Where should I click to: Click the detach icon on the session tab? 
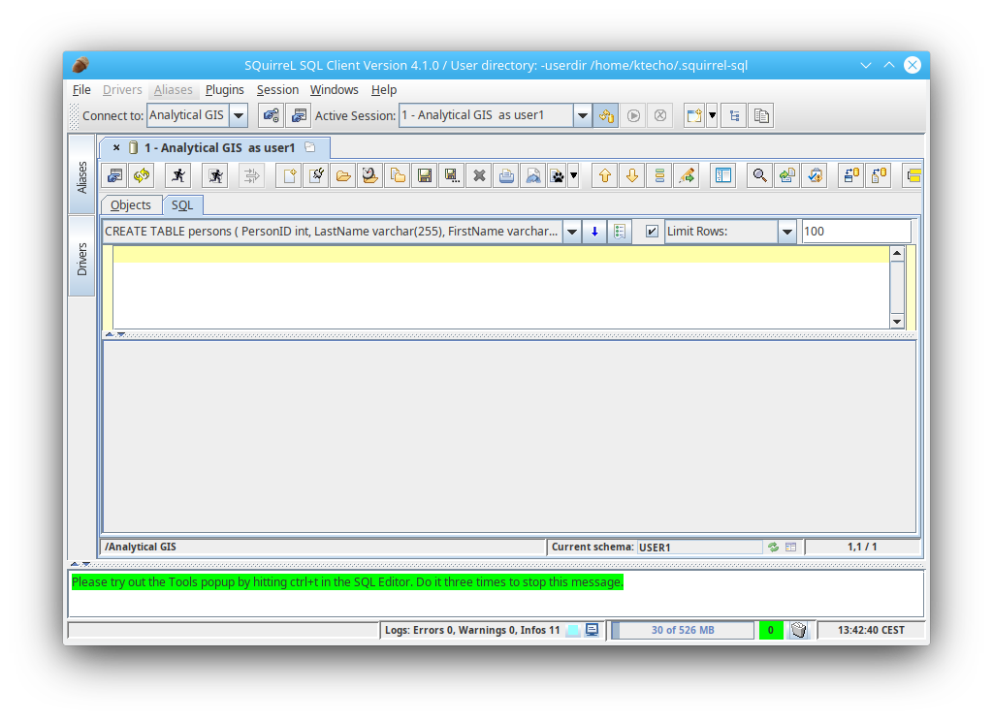point(310,147)
